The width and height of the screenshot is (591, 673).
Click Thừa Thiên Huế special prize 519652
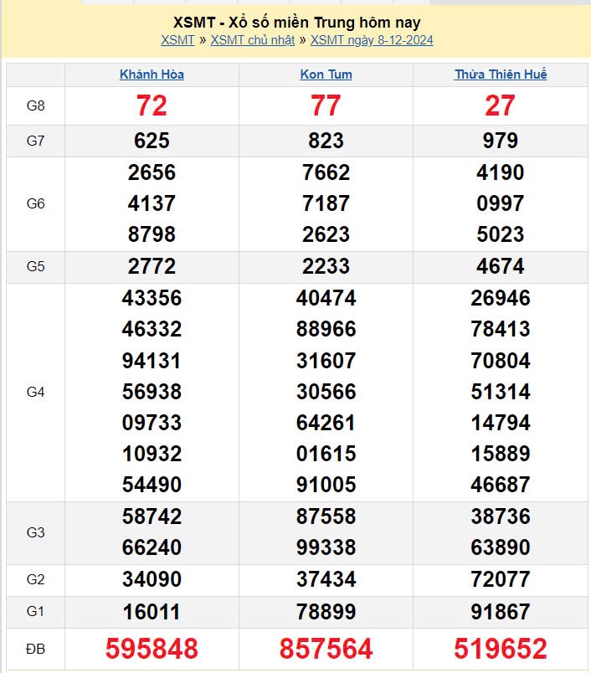pos(501,648)
